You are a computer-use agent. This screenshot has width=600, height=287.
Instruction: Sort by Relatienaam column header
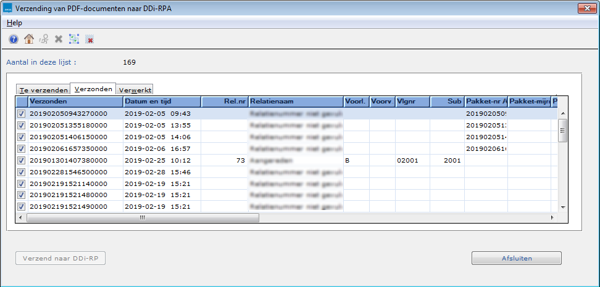[295, 102]
